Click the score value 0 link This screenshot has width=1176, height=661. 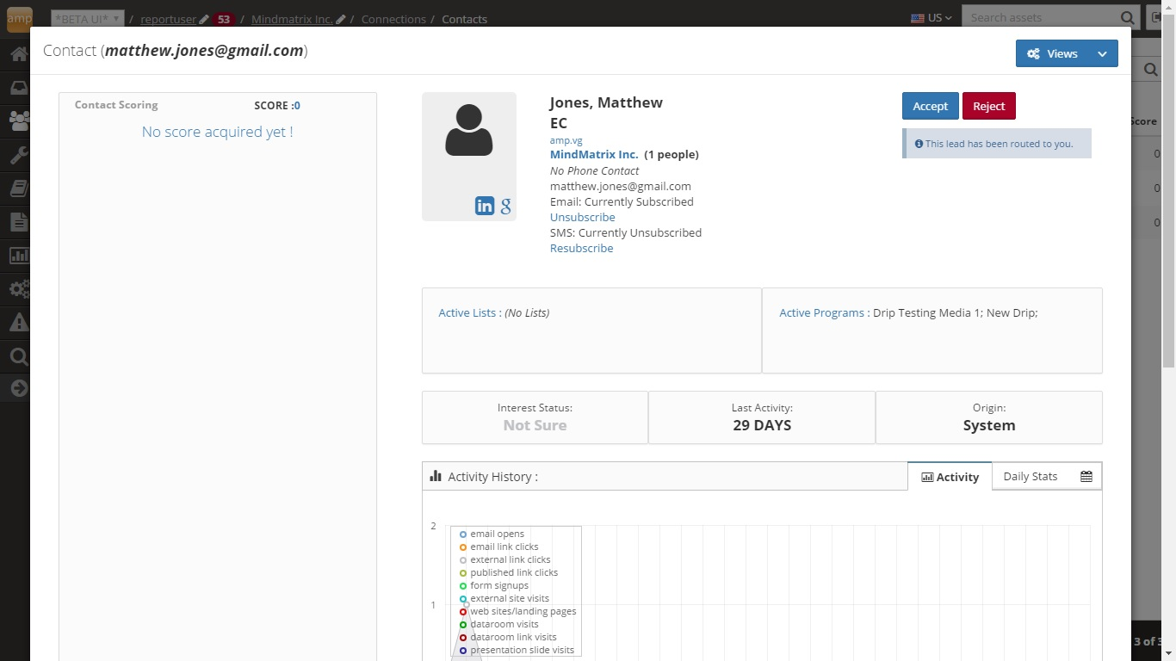coord(297,105)
